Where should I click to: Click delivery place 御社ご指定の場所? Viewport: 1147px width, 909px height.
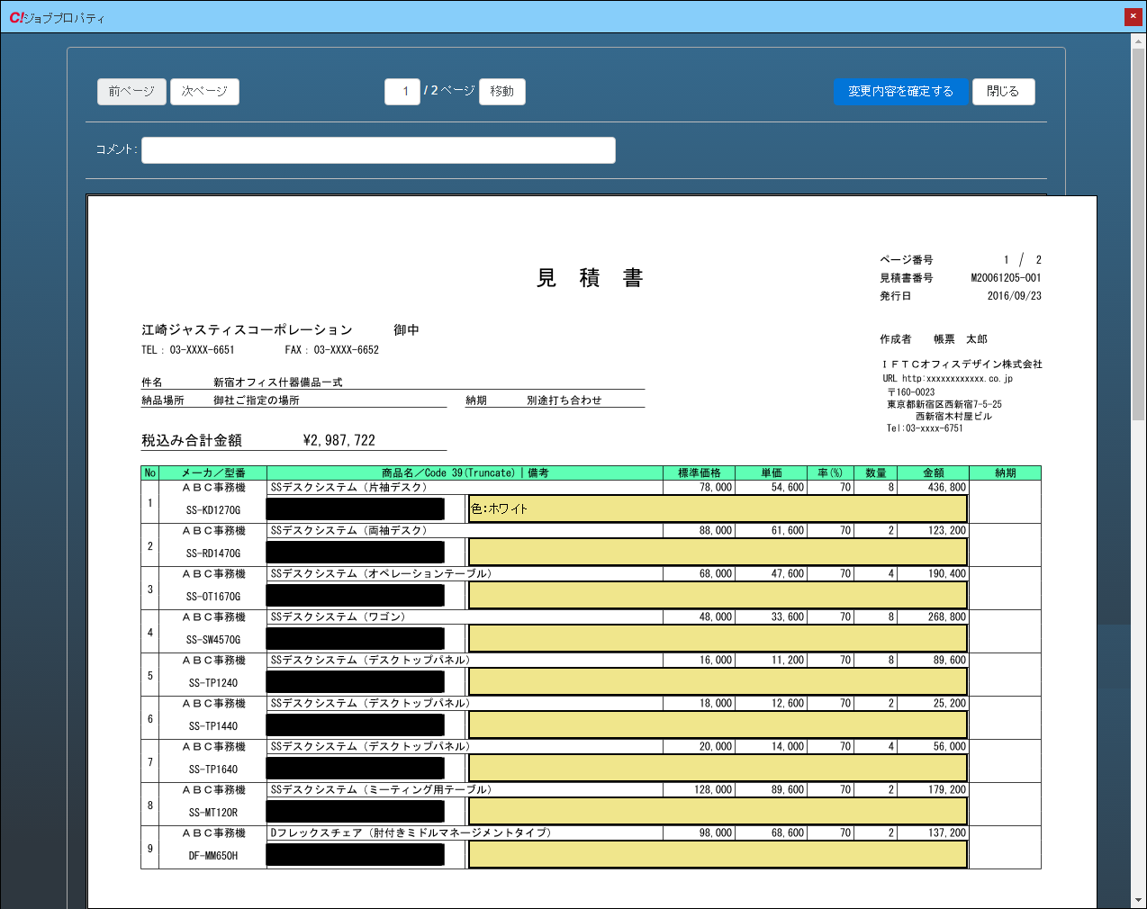257,400
